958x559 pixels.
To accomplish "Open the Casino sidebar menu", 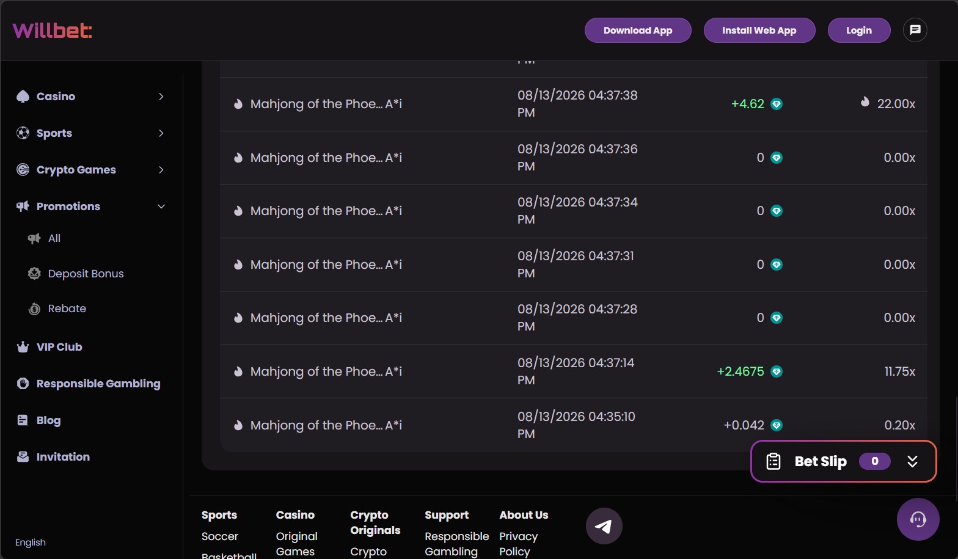I will 92,97.
